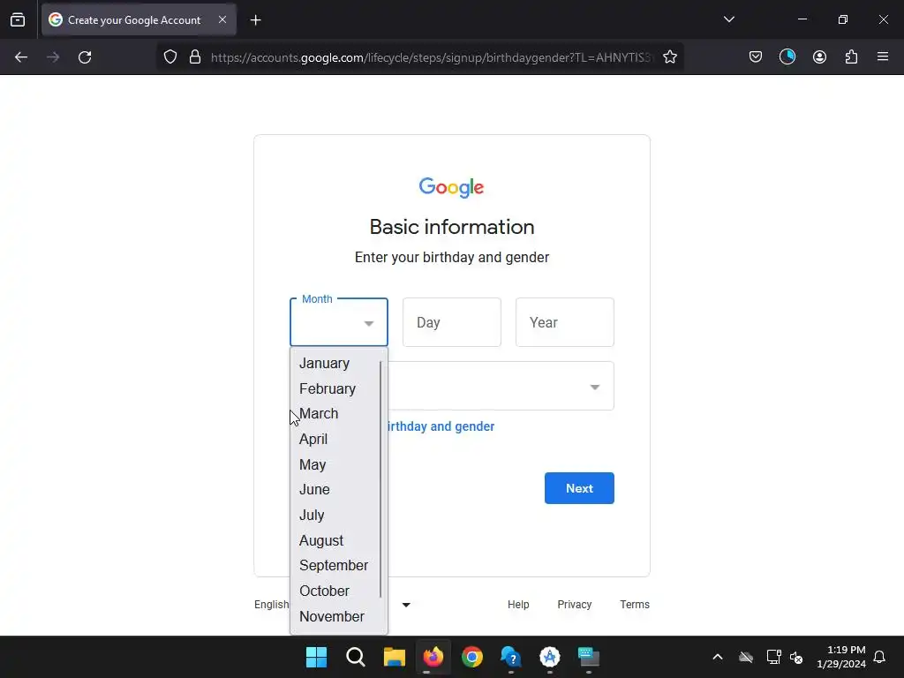The height and width of the screenshot is (678, 904).
Task: Open the extensions puzzle icon
Action: (x=851, y=57)
